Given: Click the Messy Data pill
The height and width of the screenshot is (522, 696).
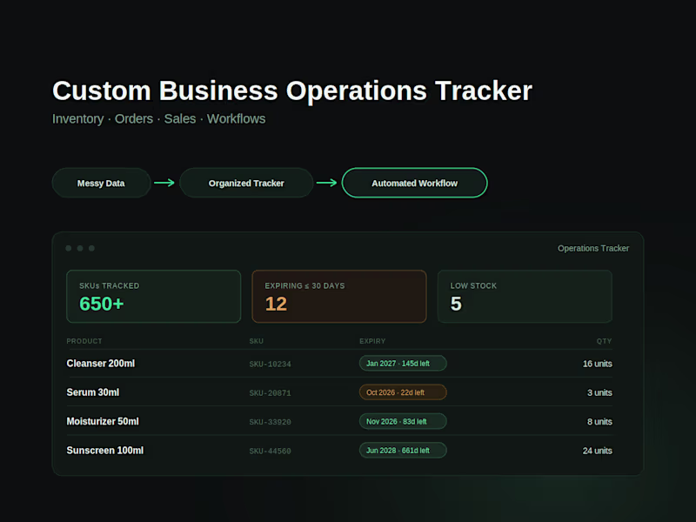Looking at the screenshot, I should (x=101, y=183).
